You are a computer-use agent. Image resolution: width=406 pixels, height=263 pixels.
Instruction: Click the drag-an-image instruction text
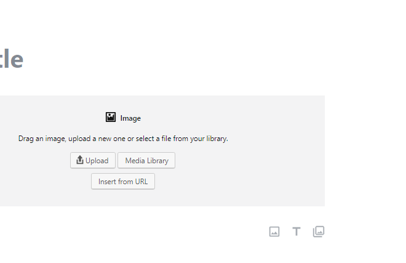pyautogui.click(x=123, y=139)
